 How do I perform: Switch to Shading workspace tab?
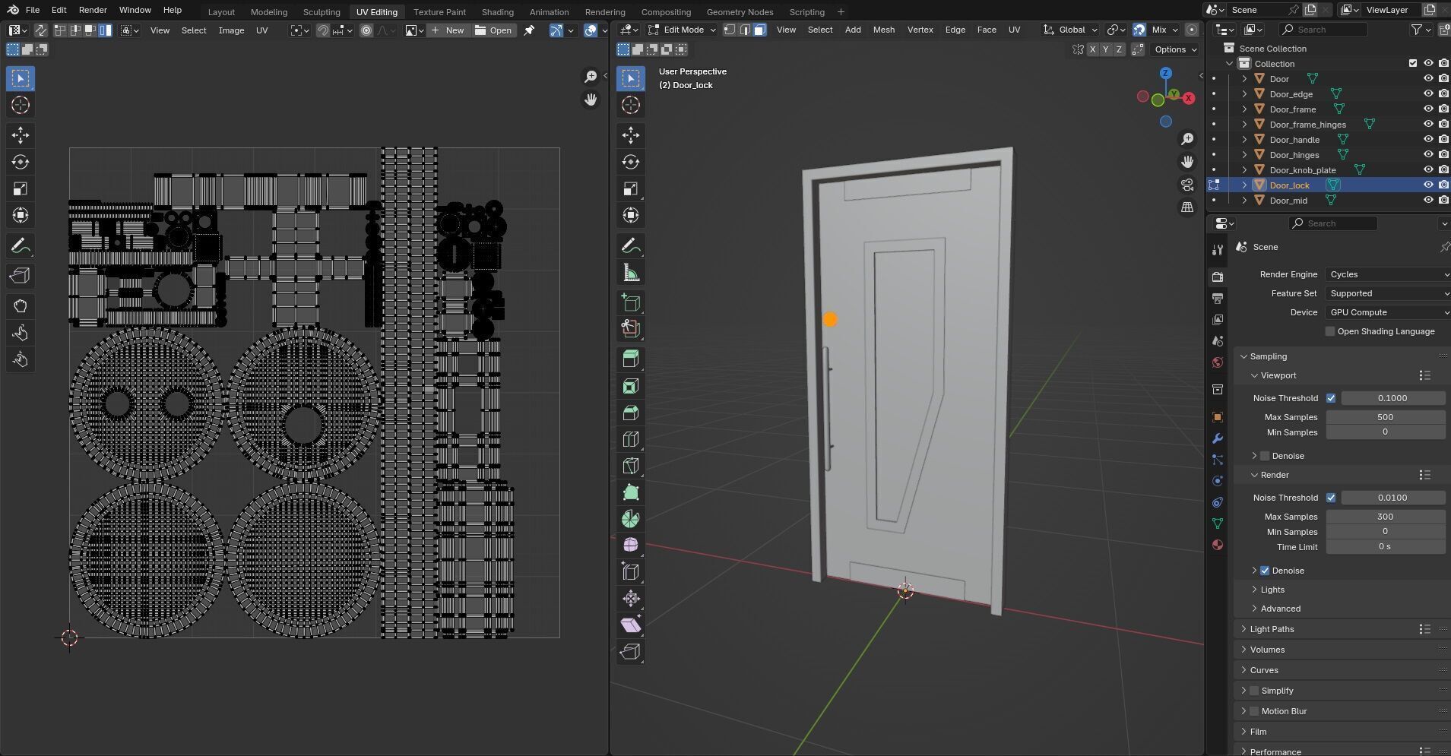coord(497,12)
